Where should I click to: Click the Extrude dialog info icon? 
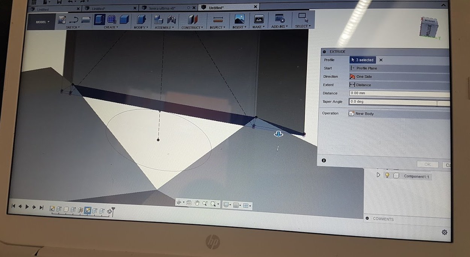[x=324, y=160]
